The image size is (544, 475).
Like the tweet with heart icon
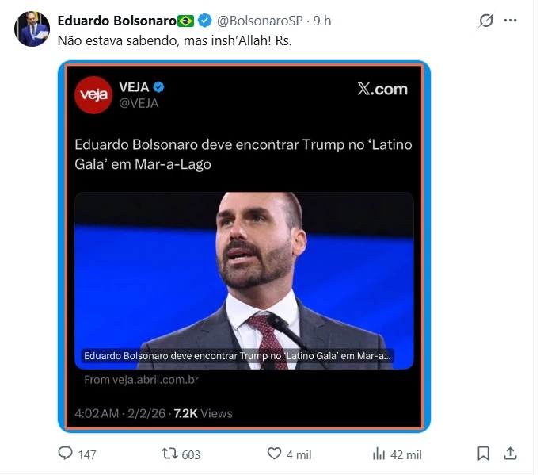[274, 454]
